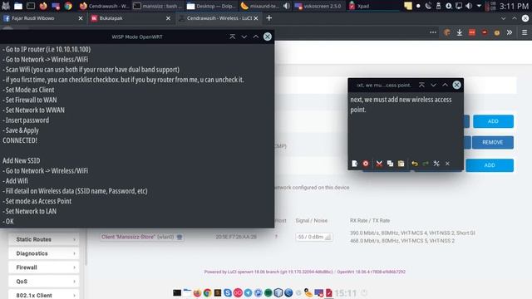Close the Bukalapak tab
This screenshot has width=532, height=299.
(168, 18)
